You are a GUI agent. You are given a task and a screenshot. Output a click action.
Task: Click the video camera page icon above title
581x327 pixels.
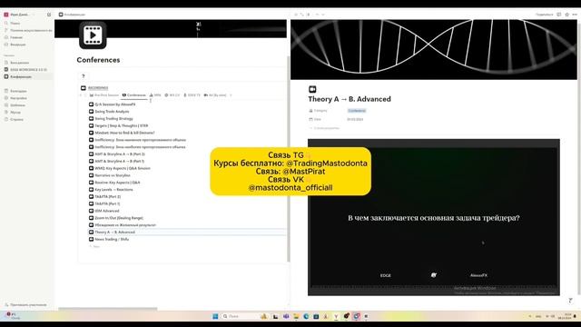(312, 89)
